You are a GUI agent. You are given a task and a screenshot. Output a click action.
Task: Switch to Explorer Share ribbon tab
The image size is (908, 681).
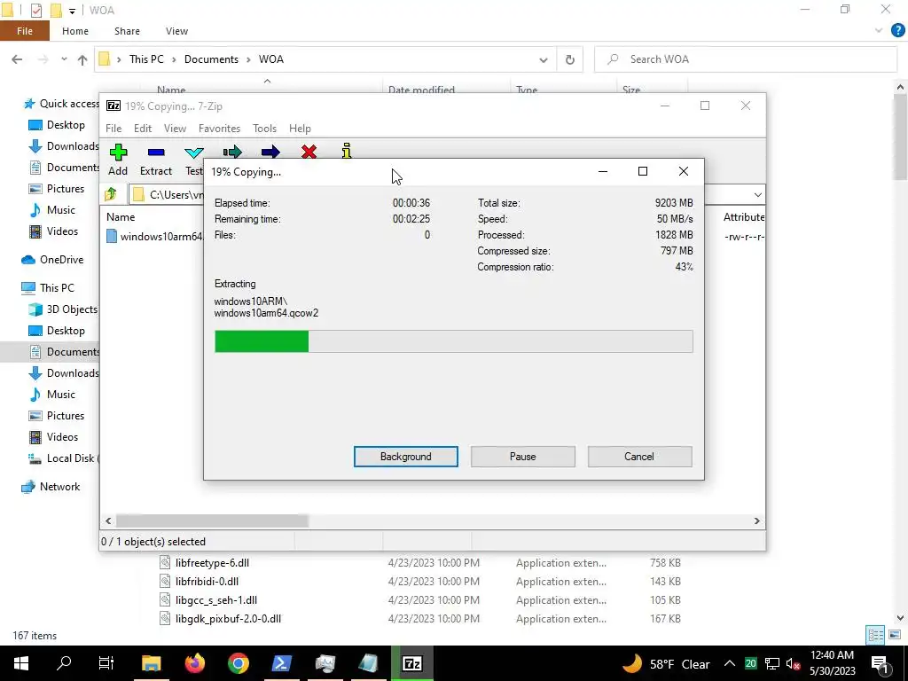pyautogui.click(x=127, y=31)
